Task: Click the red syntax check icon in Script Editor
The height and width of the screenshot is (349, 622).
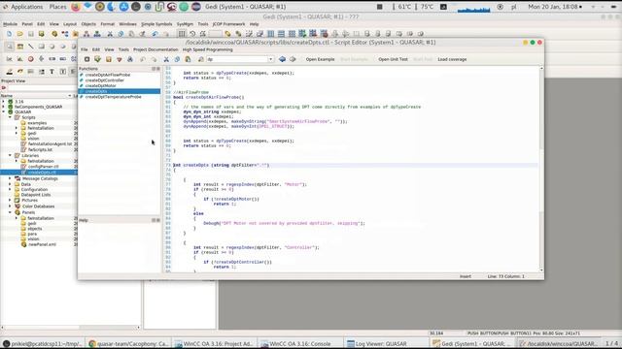Action: click(x=120, y=59)
